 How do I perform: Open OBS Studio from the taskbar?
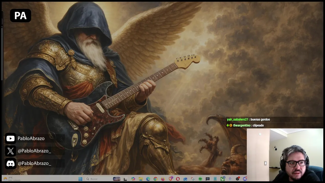click(x=237, y=179)
